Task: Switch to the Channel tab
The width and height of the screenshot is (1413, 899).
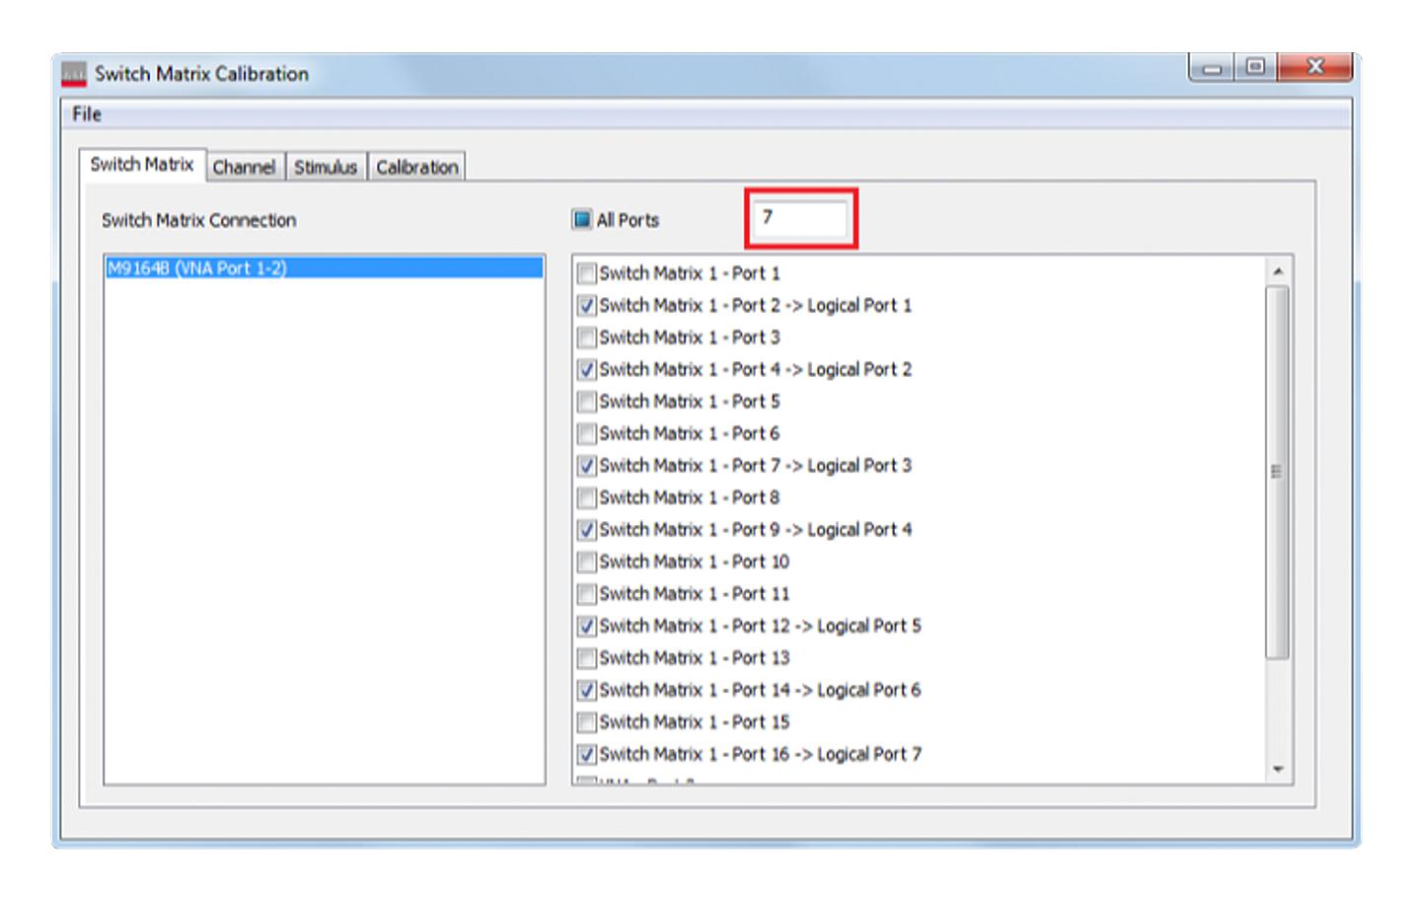Action: click(x=245, y=167)
